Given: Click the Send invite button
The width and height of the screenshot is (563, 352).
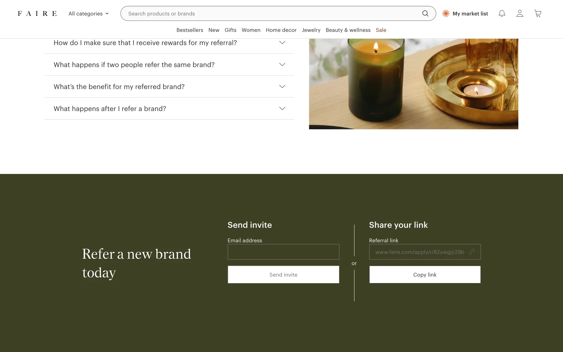Looking at the screenshot, I should point(283,275).
